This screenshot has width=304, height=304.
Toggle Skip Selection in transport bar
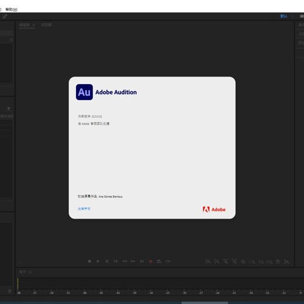click(x=168, y=261)
